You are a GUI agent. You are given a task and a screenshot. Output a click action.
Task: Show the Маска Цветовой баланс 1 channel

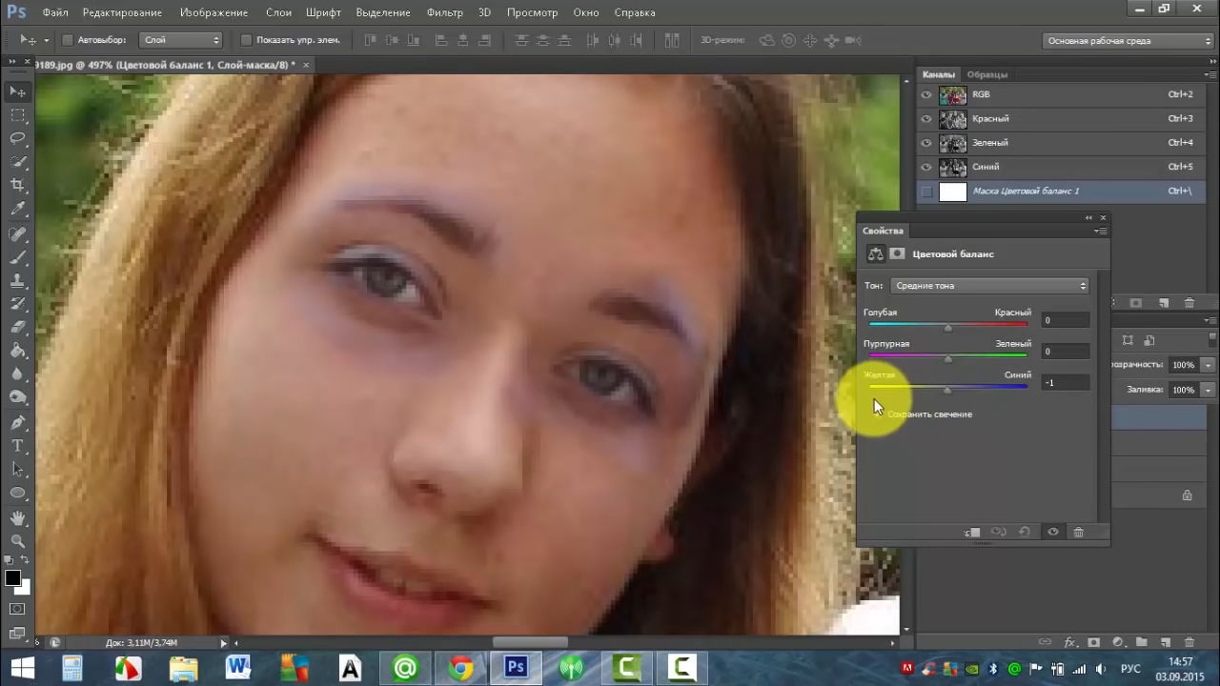926,192
